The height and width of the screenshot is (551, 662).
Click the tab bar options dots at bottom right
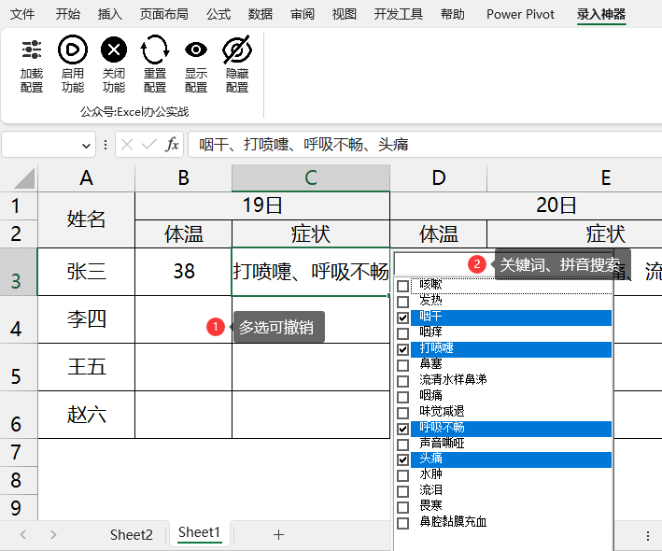[648, 536]
